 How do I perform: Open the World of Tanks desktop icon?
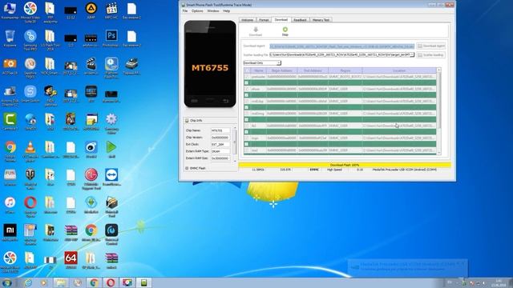click(x=30, y=175)
